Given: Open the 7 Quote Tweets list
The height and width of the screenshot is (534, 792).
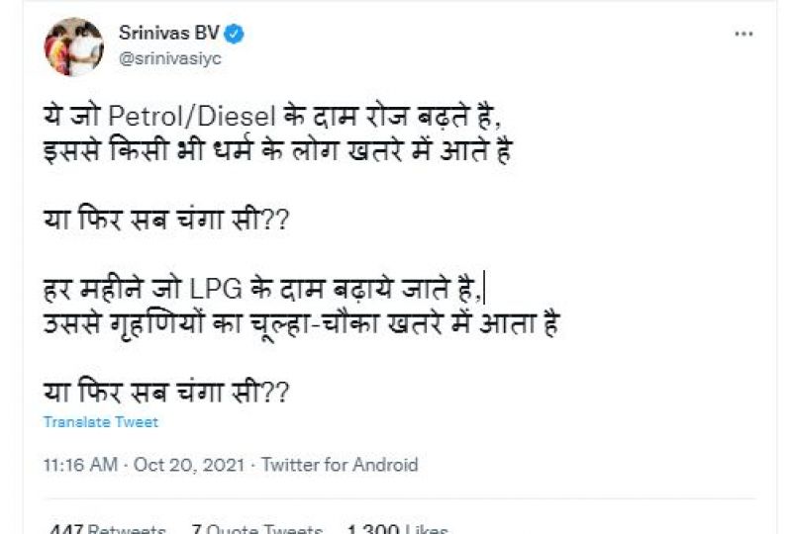Looking at the screenshot, I should tap(257, 529).
